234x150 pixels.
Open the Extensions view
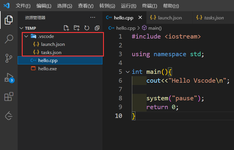pyautogui.click(x=9, y=97)
